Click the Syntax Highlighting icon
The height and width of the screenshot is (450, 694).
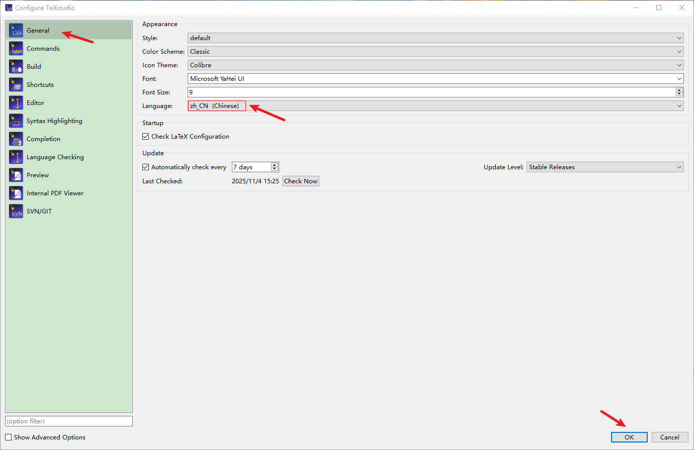[16, 121]
